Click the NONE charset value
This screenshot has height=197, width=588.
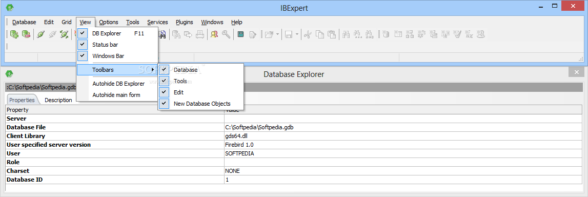pyautogui.click(x=232, y=171)
